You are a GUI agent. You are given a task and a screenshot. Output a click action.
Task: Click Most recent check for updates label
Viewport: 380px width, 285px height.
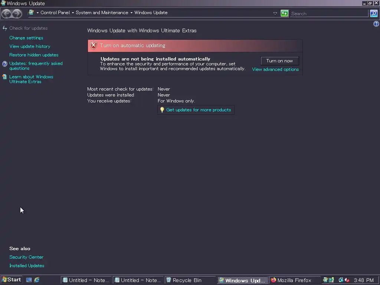tap(121, 89)
